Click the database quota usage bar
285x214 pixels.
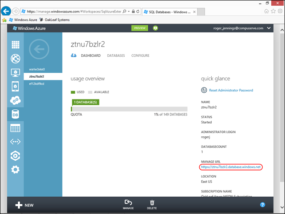tap(129, 109)
